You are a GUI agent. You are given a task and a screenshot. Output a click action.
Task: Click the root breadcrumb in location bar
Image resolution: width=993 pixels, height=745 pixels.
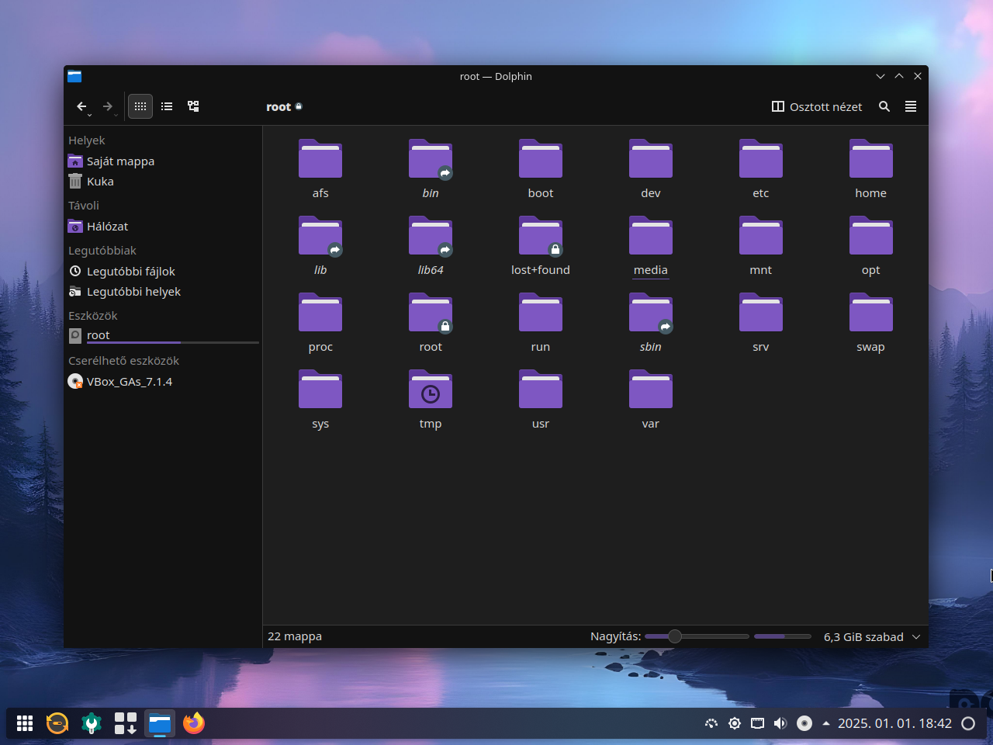279,107
